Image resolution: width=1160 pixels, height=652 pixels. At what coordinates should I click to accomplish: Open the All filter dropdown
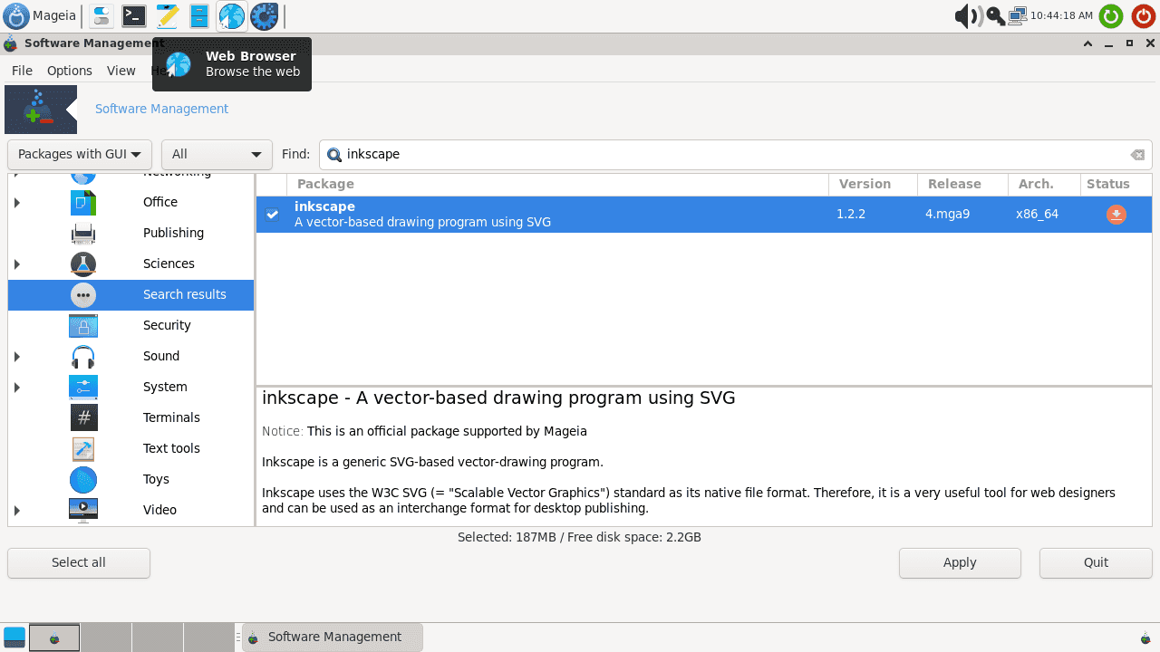[217, 154]
